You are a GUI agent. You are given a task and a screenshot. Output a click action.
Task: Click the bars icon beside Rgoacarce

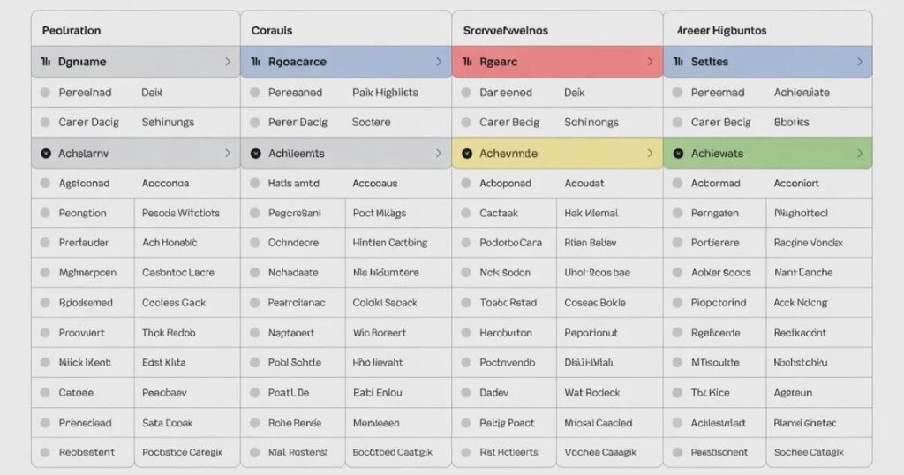coord(255,62)
